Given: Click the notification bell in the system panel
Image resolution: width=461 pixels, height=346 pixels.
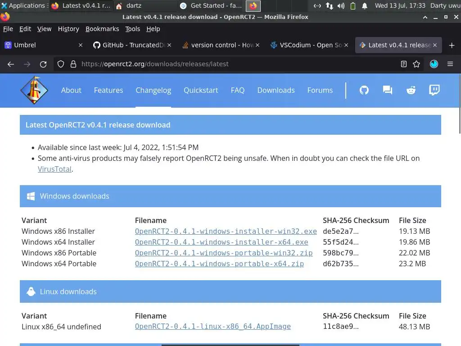Looking at the screenshot, I should click(x=365, y=5).
